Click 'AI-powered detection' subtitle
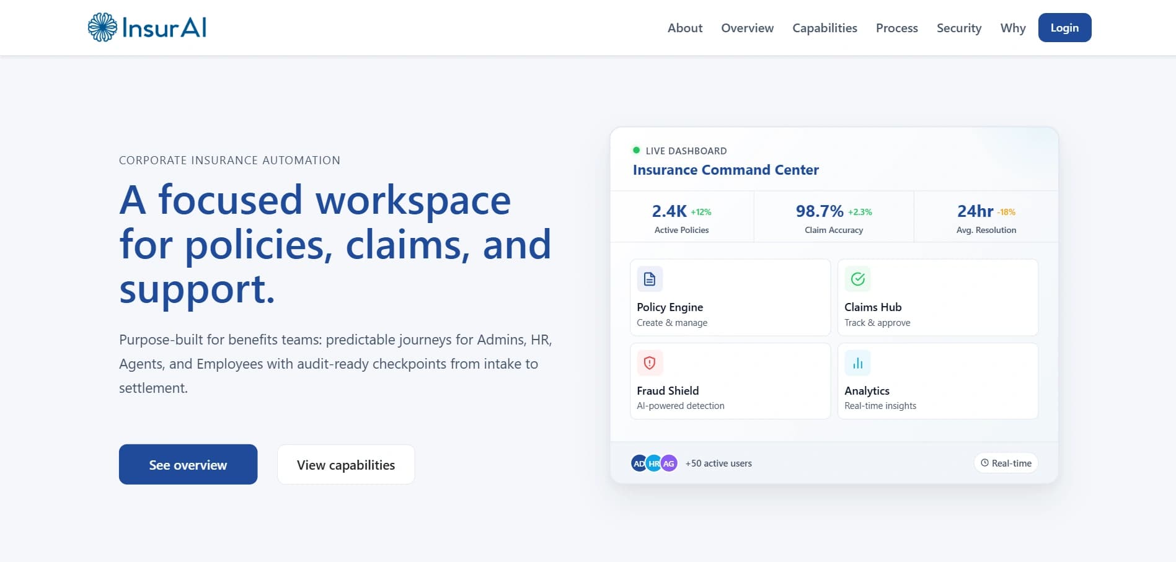Screen dimensions: 1176x562 click(x=681, y=406)
